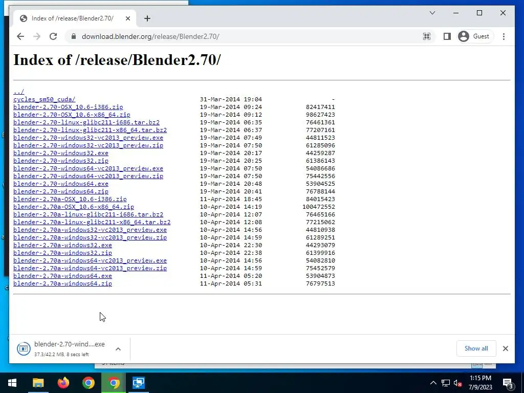Toggle the browser side panel
This screenshot has width=524, height=393.
pos(447,36)
